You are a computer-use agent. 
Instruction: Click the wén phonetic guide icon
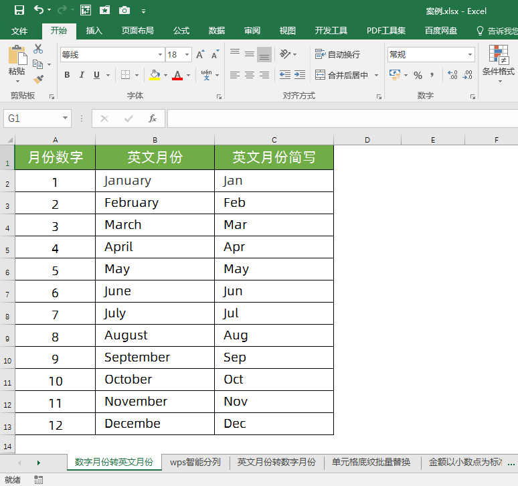pos(207,75)
